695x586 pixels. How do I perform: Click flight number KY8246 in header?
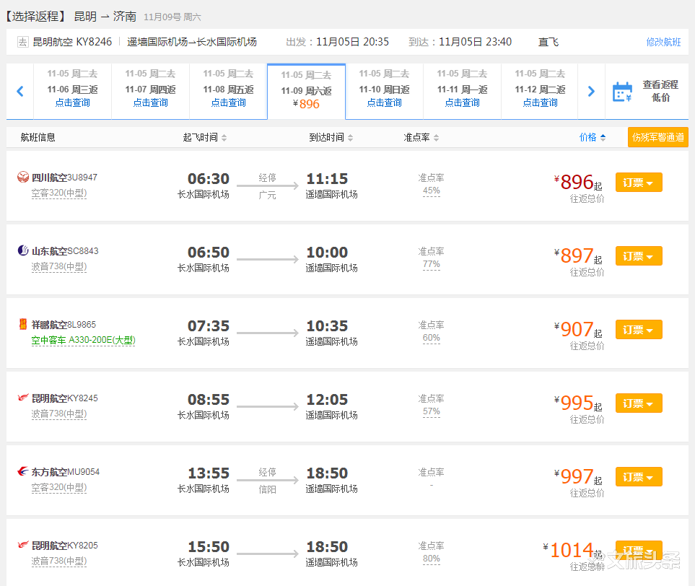[x=94, y=42]
